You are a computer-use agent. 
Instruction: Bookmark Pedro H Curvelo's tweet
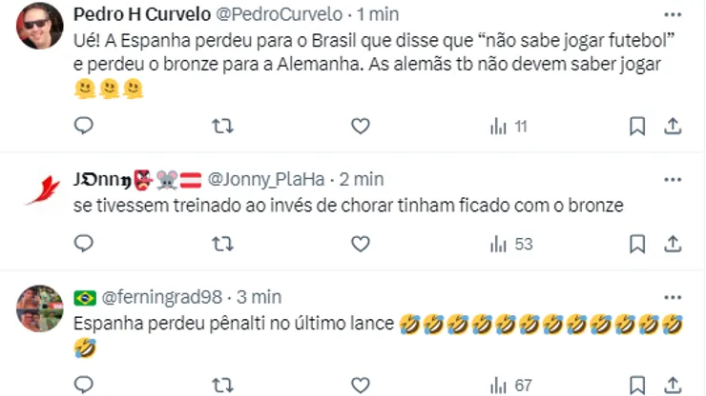click(637, 126)
